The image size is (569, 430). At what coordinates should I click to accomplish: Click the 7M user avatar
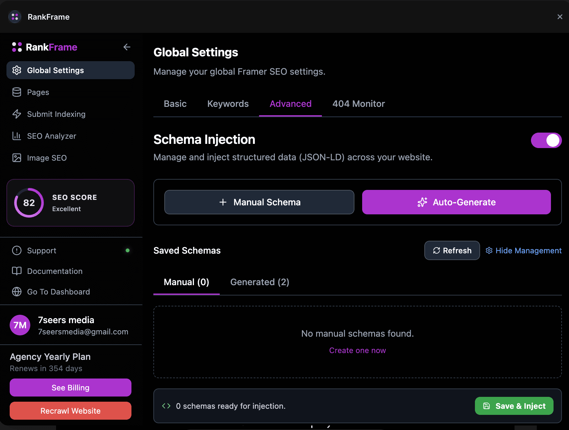click(20, 325)
